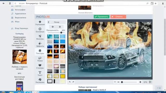Open the Эффекты section
The width and height of the screenshot is (166, 93).
click(x=40, y=44)
